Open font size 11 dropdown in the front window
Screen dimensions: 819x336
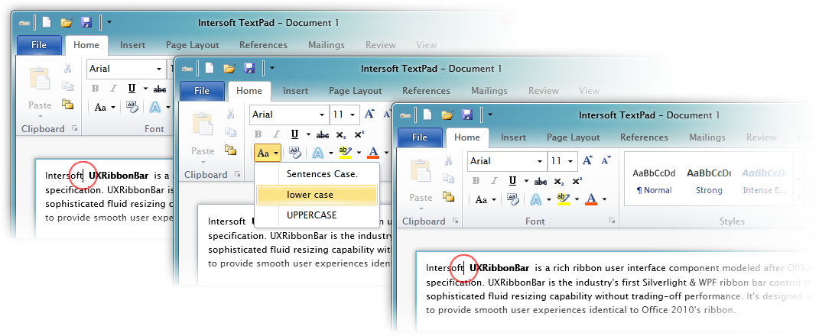point(570,161)
